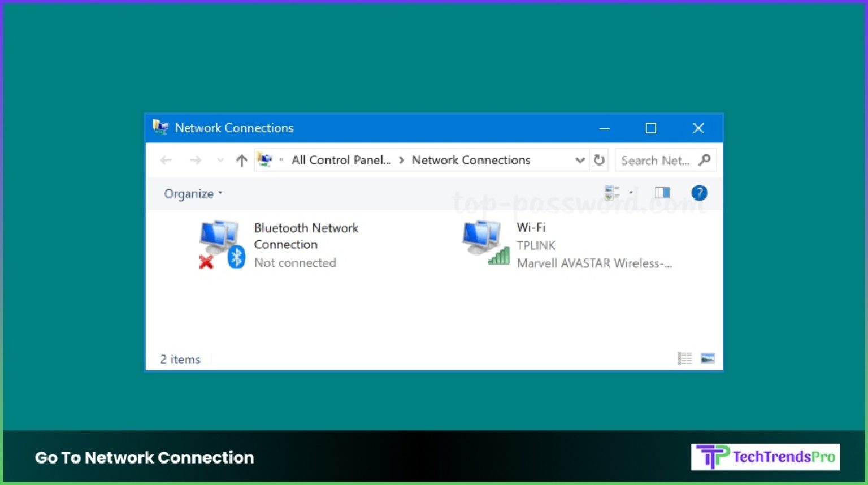Go up one folder level
The height and width of the screenshot is (485, 868).
241,161
